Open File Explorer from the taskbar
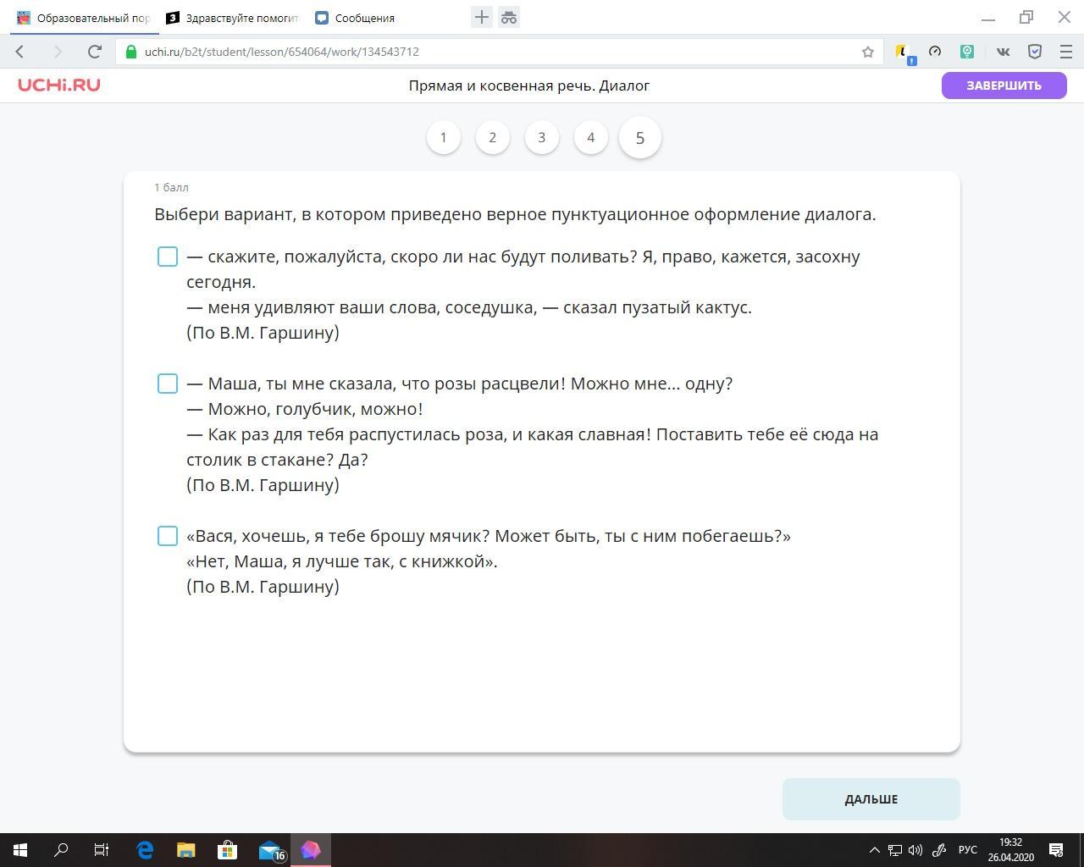Viewport: 1084px width, 867px height. 185,850
